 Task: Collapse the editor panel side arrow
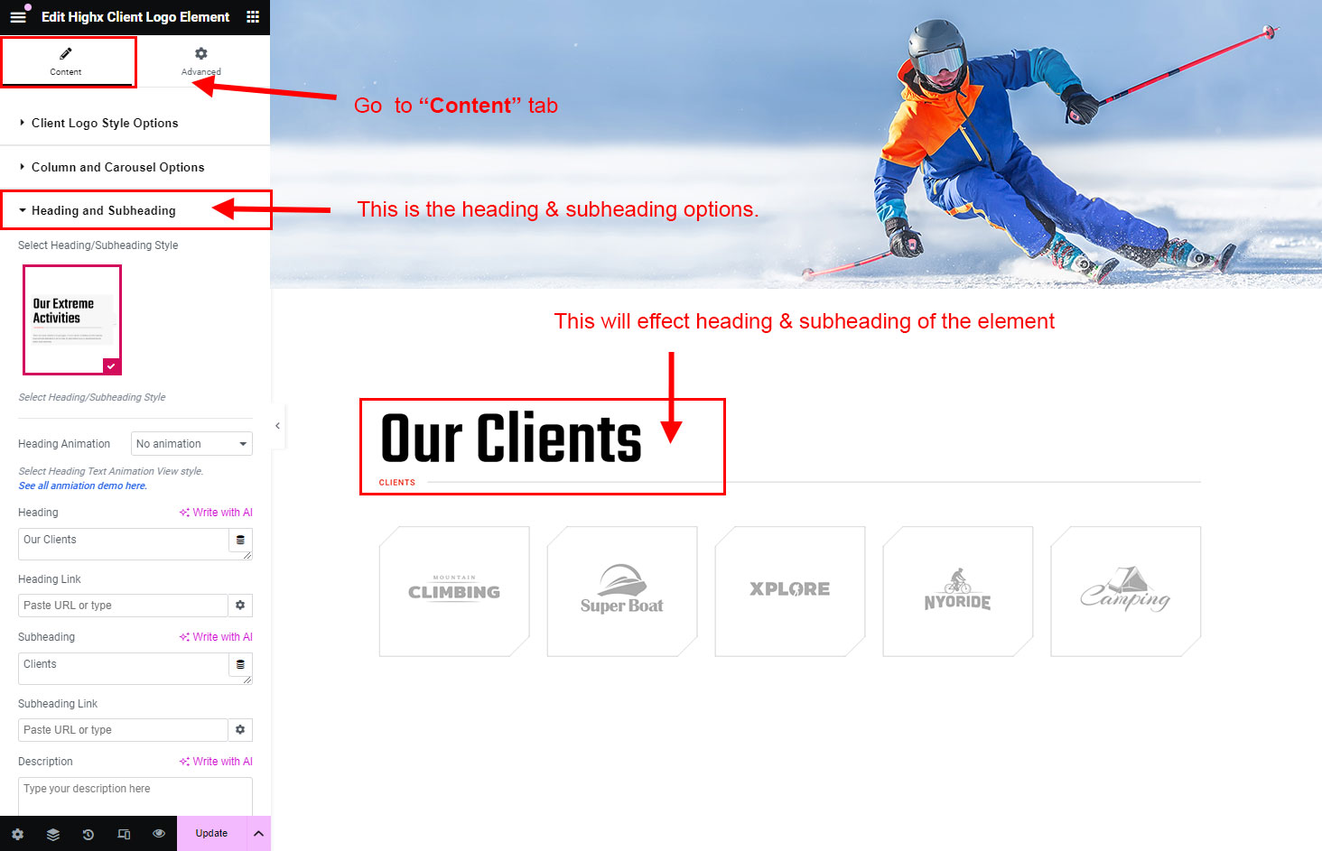click(278, 425)
